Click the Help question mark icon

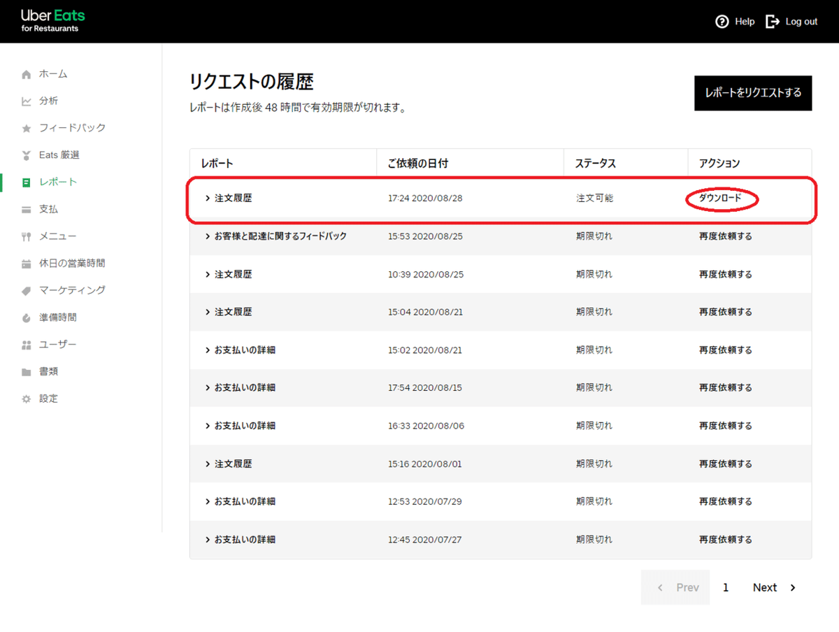point(722,22)
